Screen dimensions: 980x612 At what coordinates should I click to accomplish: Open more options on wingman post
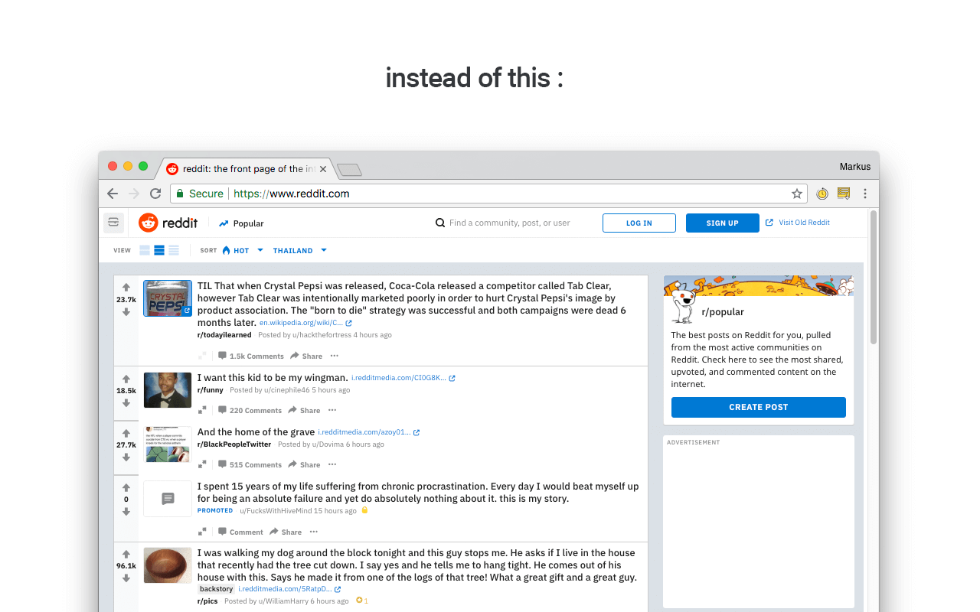click(x=332, y=410)
